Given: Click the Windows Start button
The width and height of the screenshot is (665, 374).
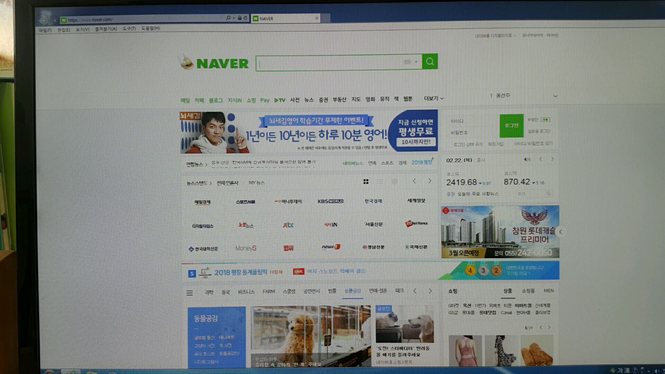Looking at the screenshot, I should coord(49,372).
